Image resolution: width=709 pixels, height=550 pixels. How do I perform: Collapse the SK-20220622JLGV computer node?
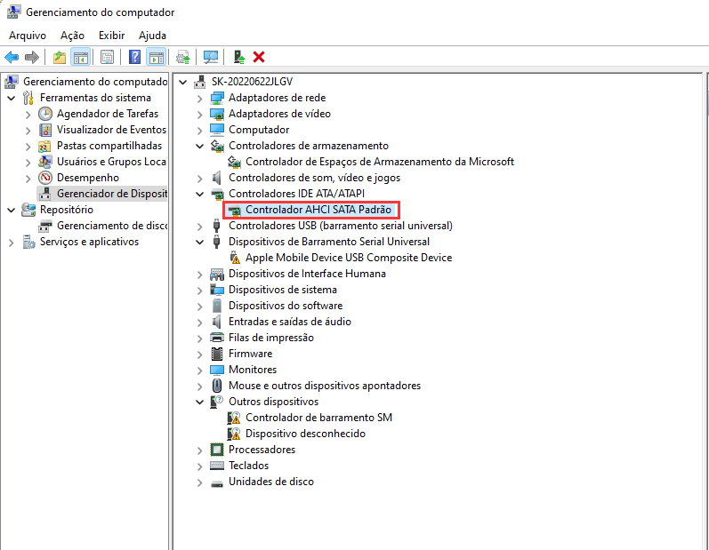(x=182, y=82)
